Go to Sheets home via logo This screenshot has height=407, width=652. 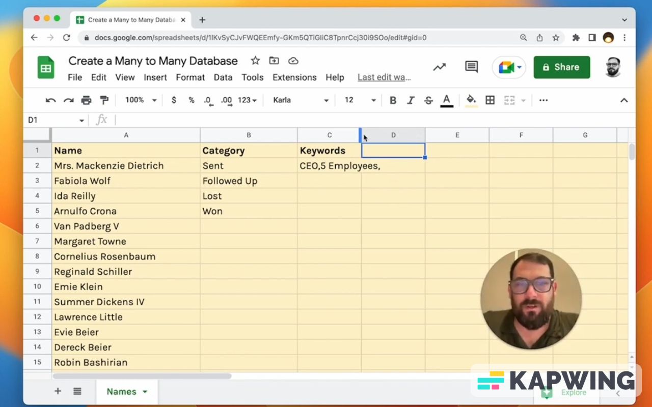(46, 68)
